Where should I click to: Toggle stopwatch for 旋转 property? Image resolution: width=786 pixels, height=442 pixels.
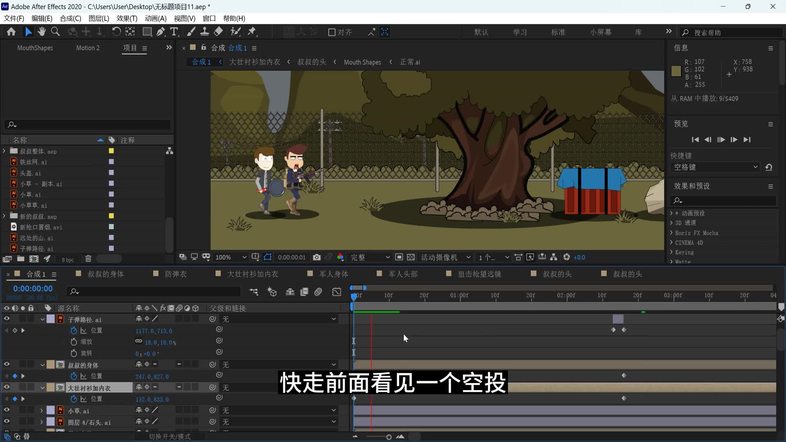(74, 353)
